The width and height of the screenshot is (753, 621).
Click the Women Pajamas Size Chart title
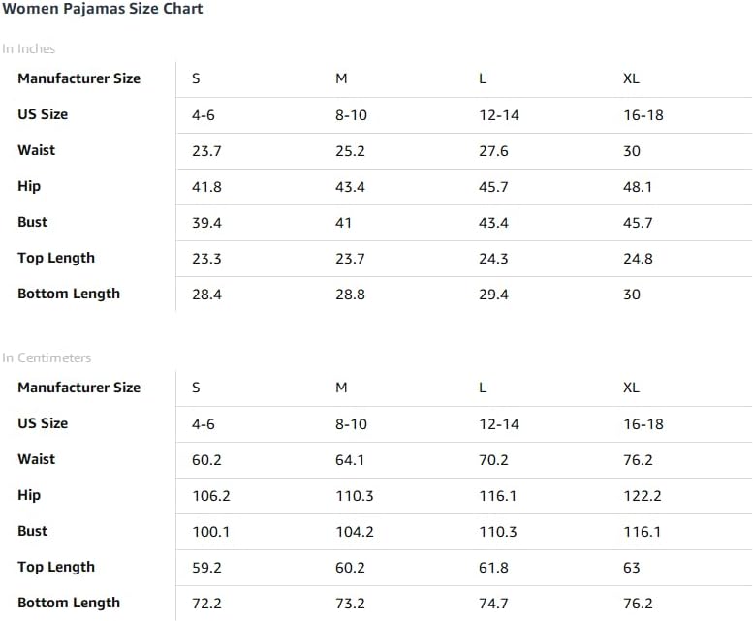(103, 9)
